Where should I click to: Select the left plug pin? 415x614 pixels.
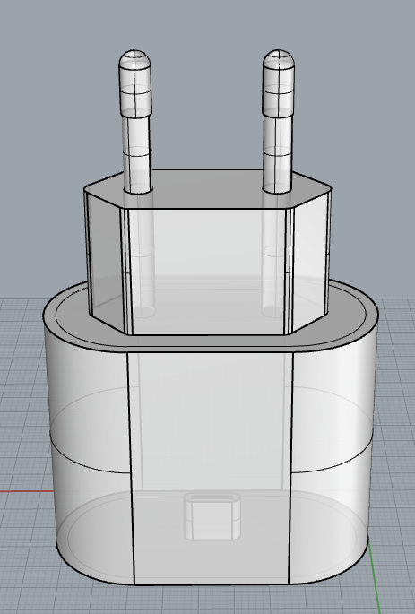pos(135,121)
